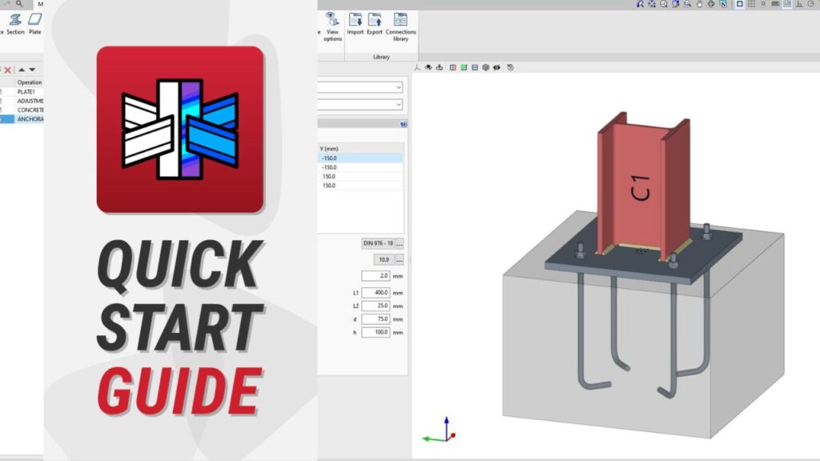The height and width of the screenshot is (461, 820).
Task: Select the Plate tool icon
Action: 35,22
